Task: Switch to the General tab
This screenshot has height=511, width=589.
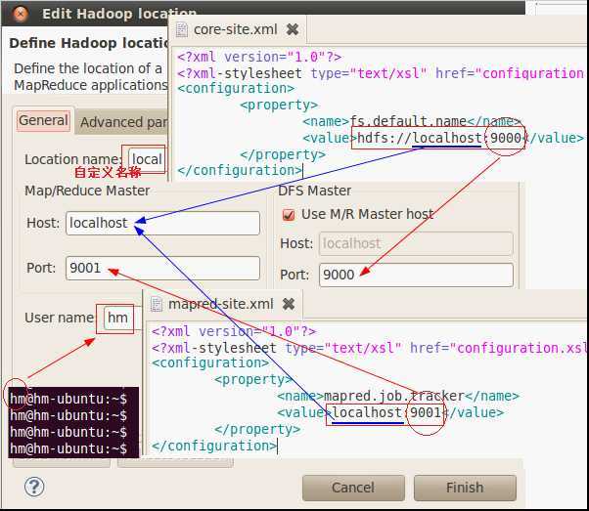Action: tap(43, 121)
